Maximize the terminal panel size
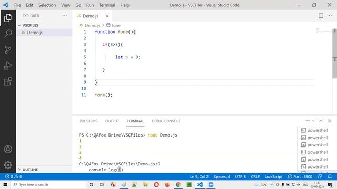This screenshot has height=189, width=337. point(321,121)
